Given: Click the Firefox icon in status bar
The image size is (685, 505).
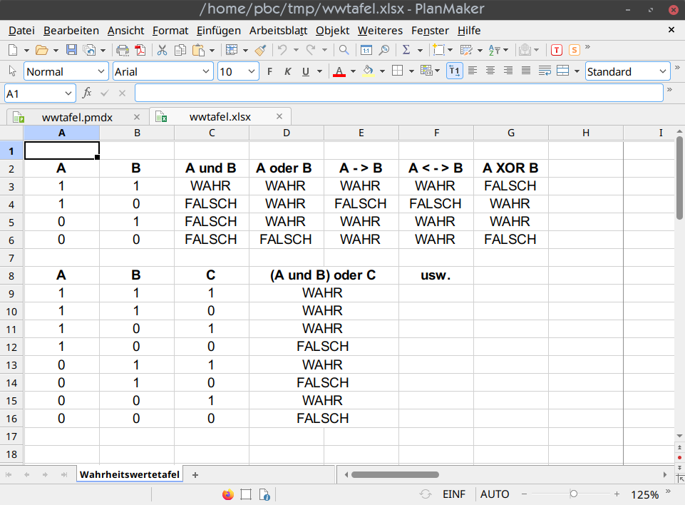Looking at the screenshot, I should coord(228,494).
